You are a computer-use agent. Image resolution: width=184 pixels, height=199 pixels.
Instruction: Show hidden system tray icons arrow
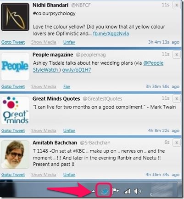tap(93, 191)
